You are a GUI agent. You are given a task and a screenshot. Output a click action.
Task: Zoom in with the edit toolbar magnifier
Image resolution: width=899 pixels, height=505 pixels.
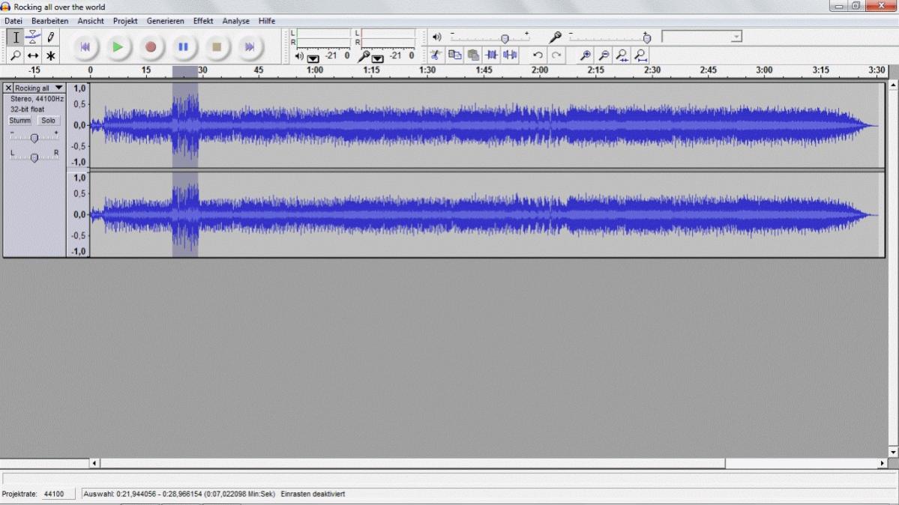585,55
